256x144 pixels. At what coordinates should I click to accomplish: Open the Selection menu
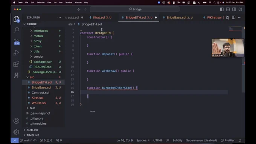click(41, 3)
